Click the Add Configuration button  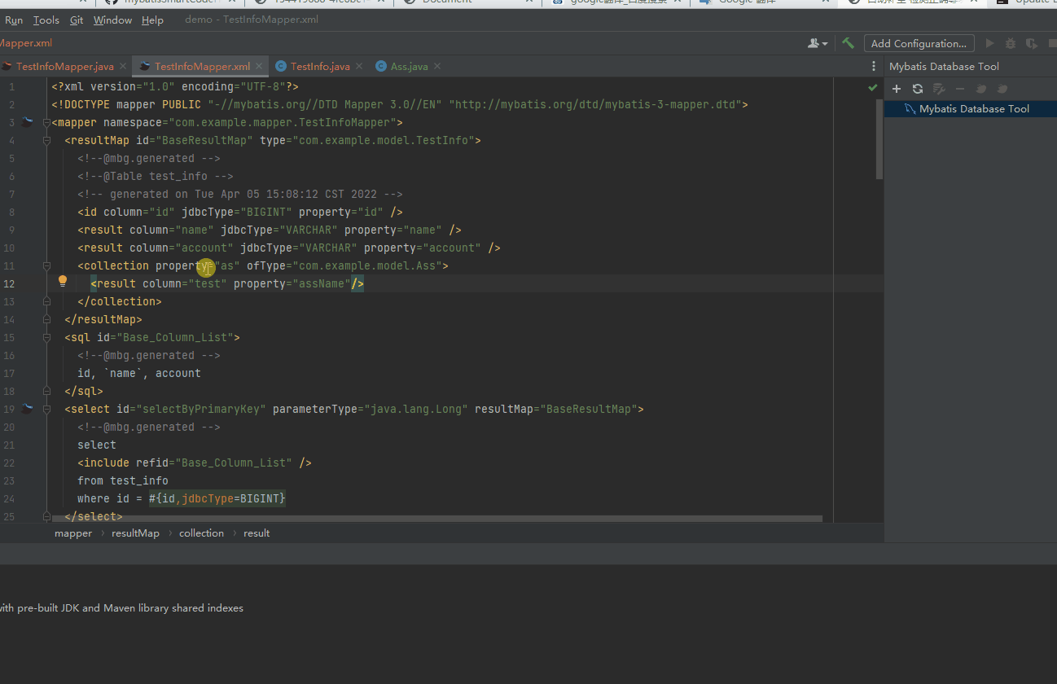[x=918, y=43]
